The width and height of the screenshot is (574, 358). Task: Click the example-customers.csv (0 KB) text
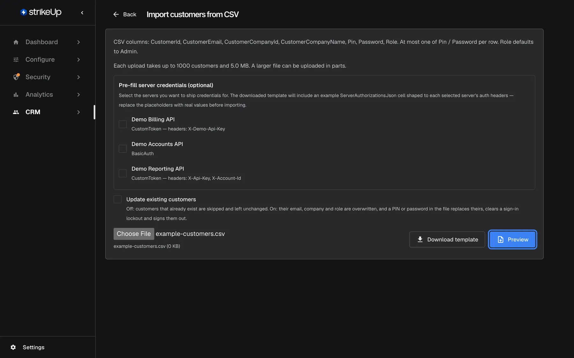pos(147,246)
